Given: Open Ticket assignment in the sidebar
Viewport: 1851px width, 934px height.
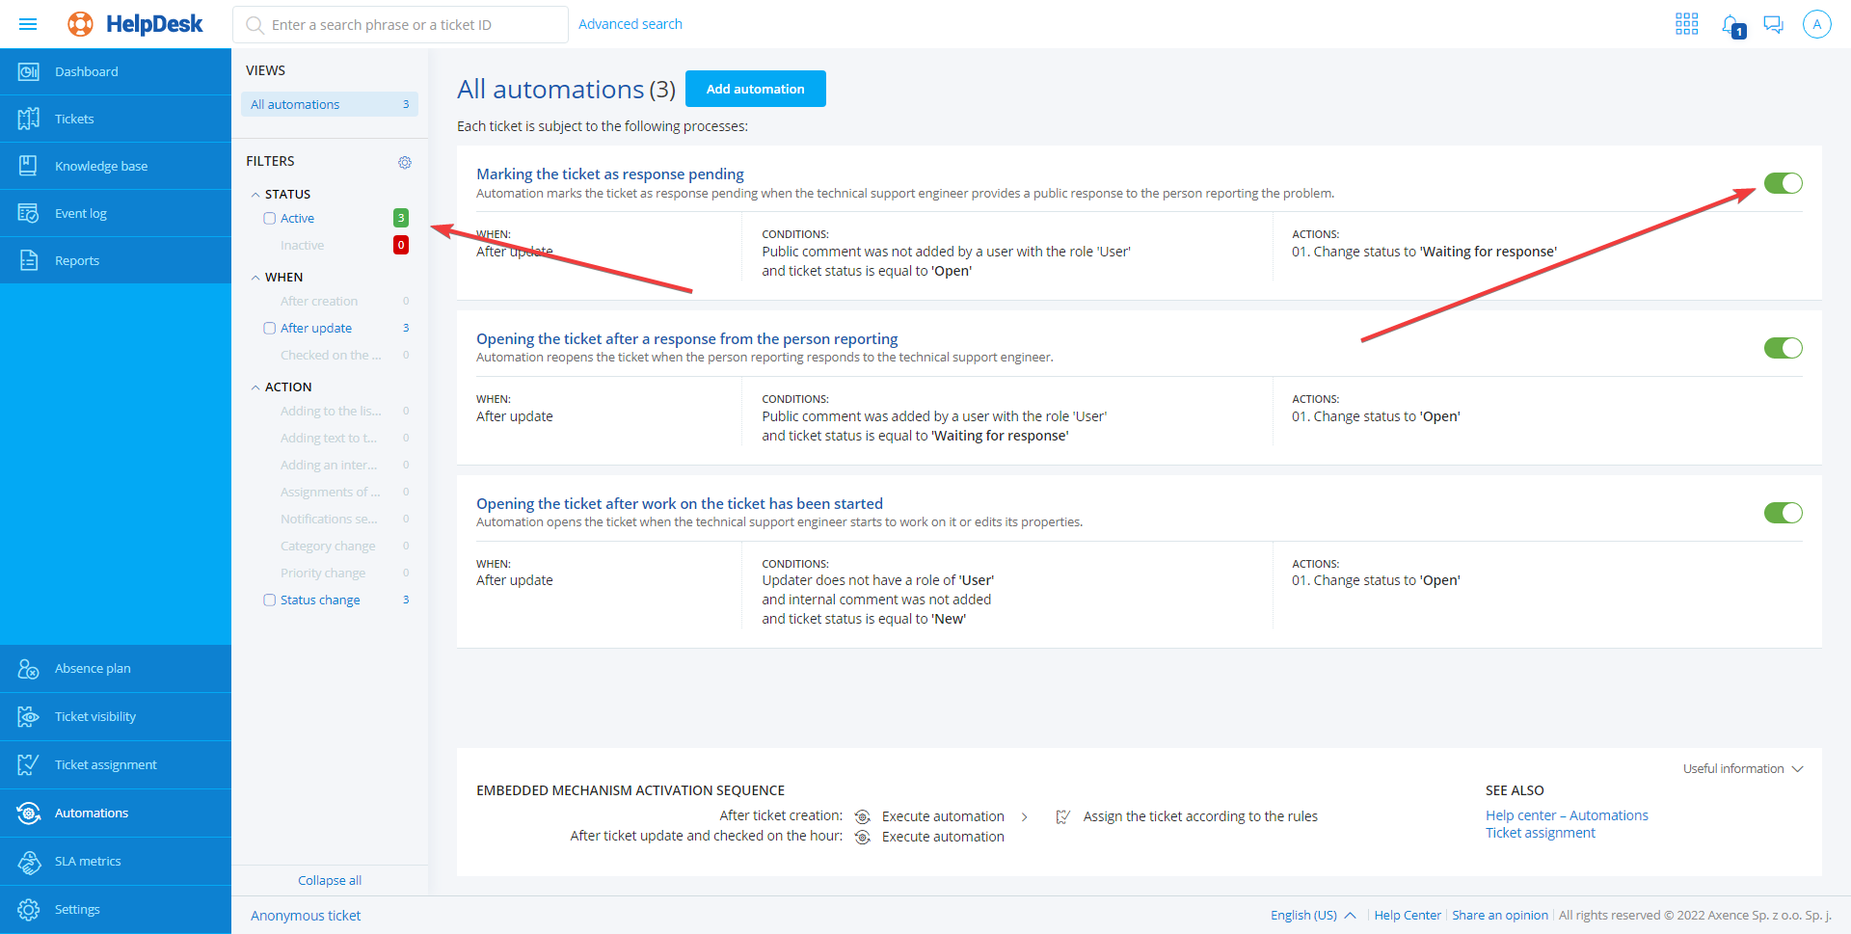Looking at the screenshot, I should point(105,764).
